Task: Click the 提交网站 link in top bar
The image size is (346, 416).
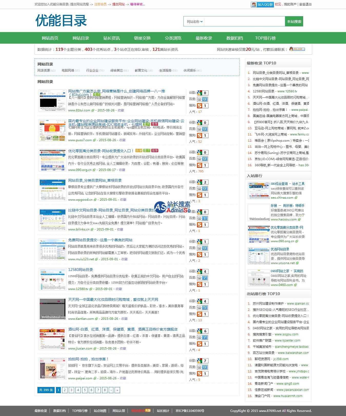Action: pos(118,4)
